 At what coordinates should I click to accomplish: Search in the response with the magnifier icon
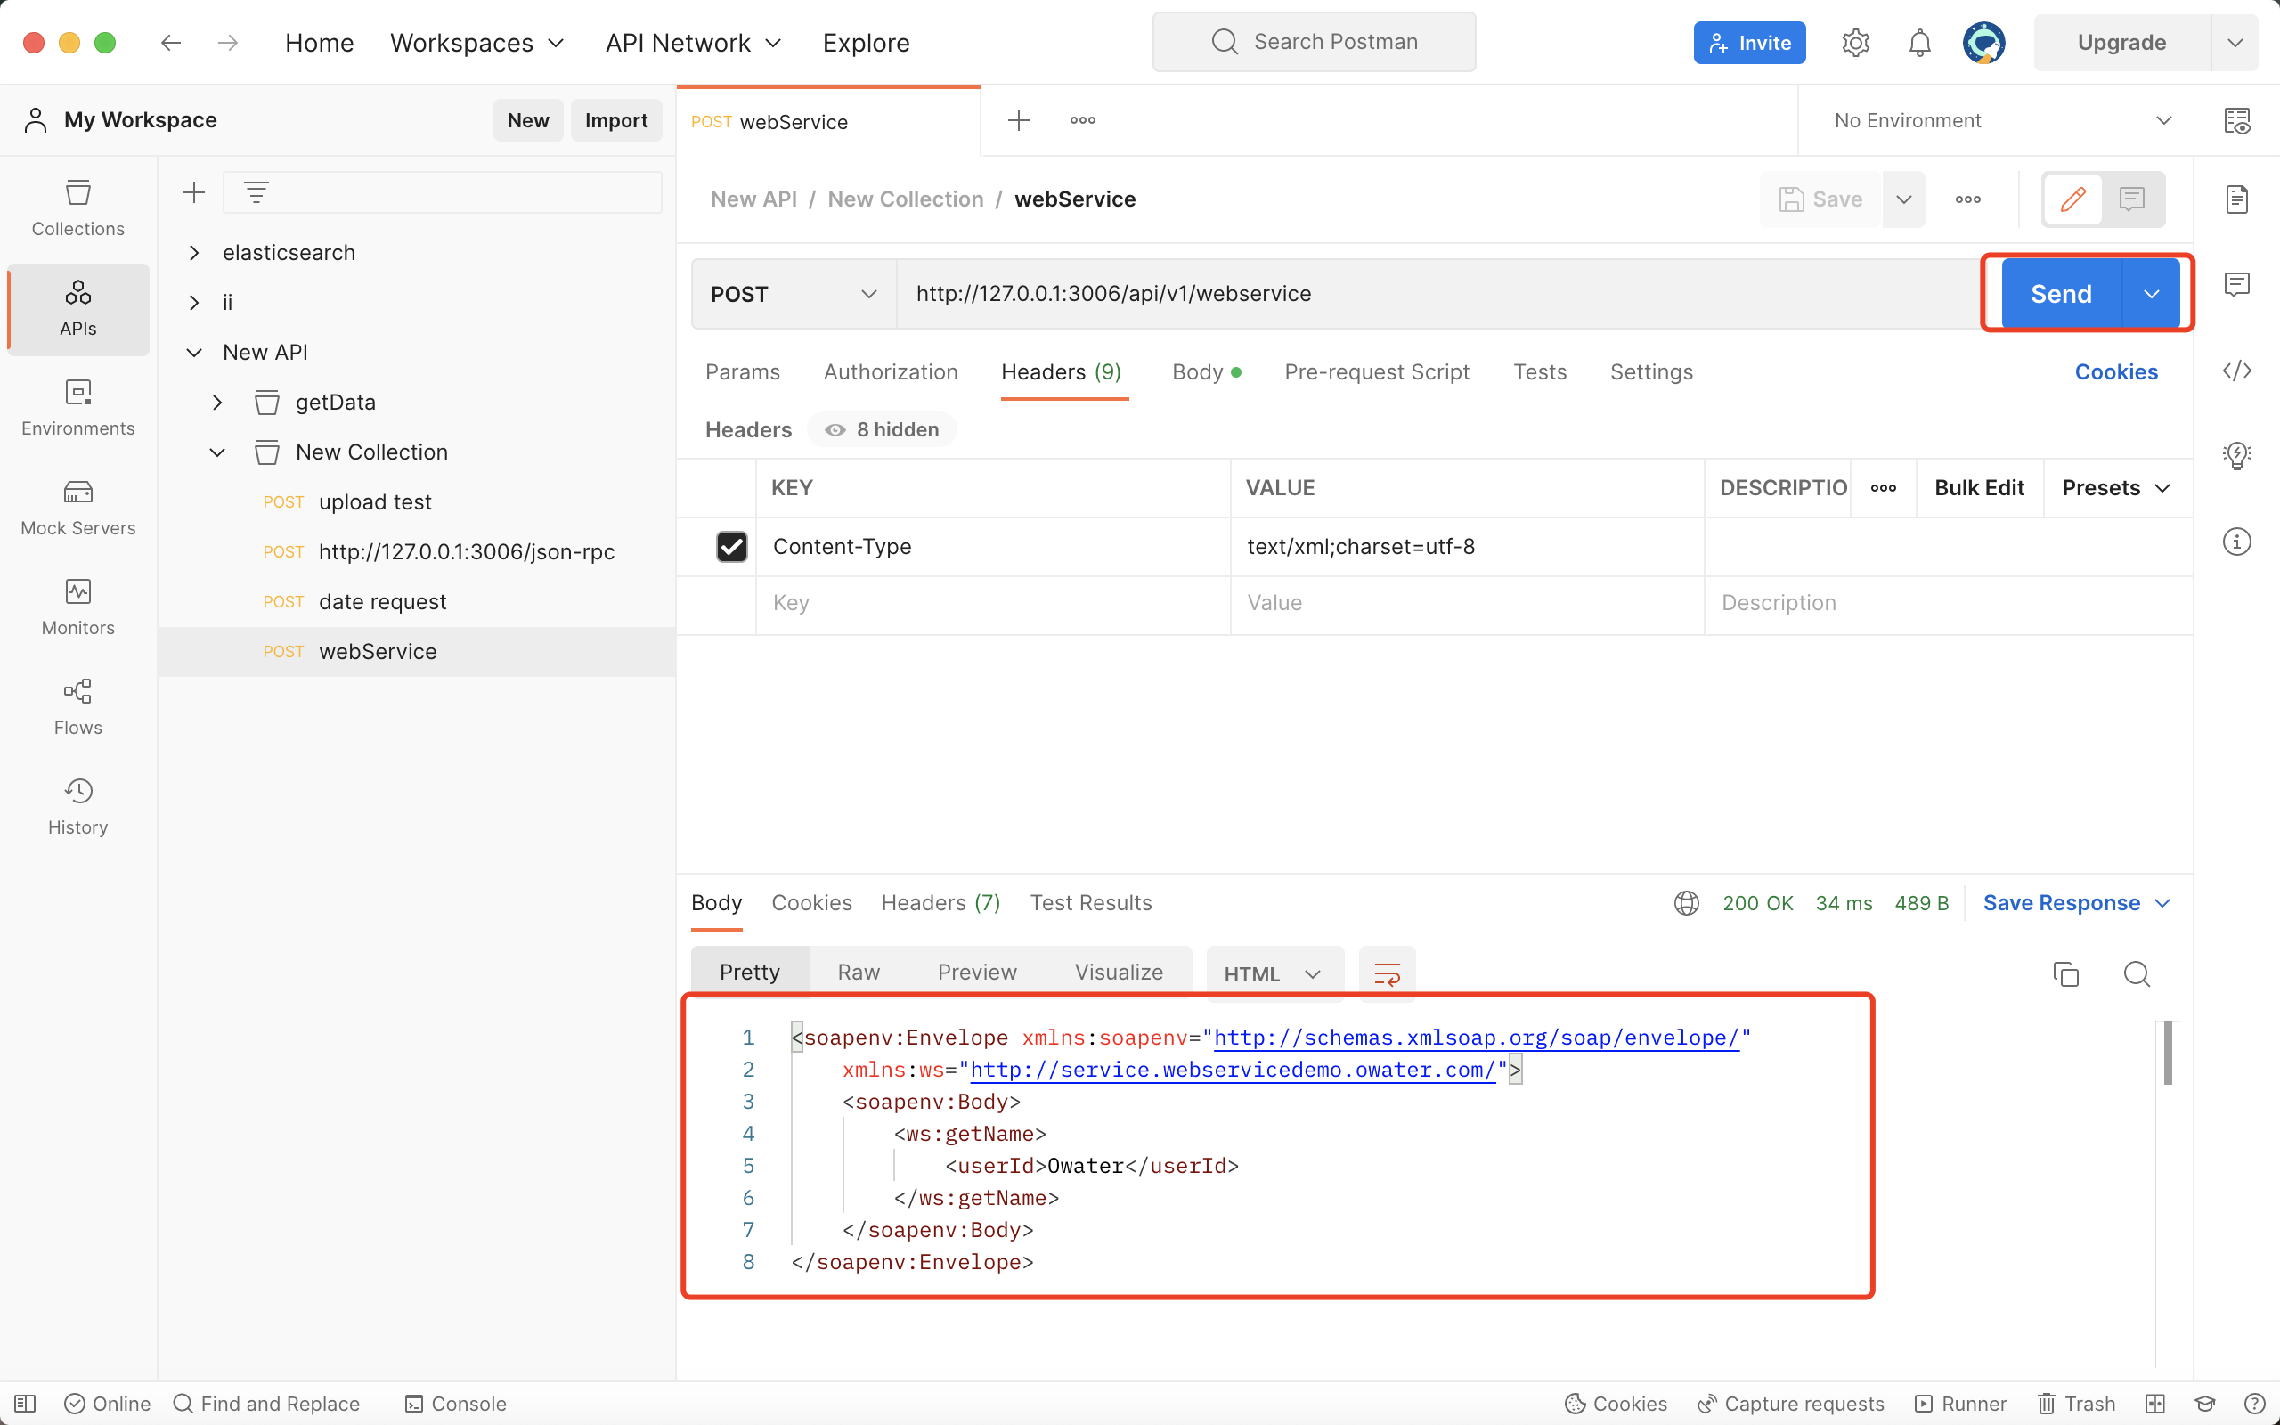[2136, 973]
